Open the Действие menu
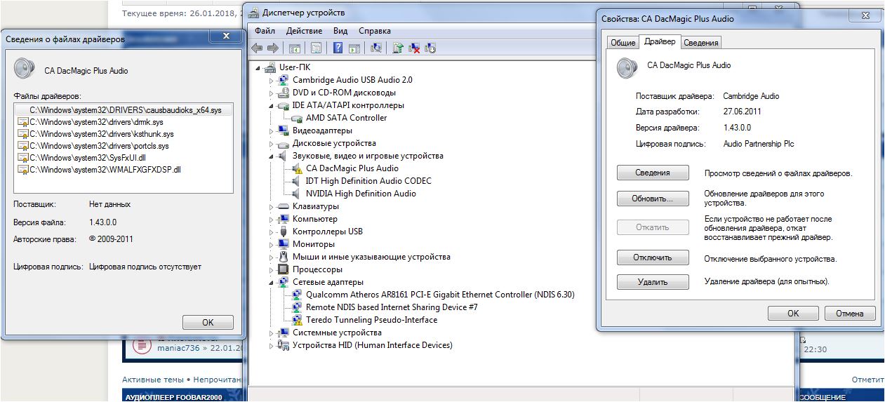Image resolution: width=885 pixels, height=402 pixels. click(x=304, y=31)
